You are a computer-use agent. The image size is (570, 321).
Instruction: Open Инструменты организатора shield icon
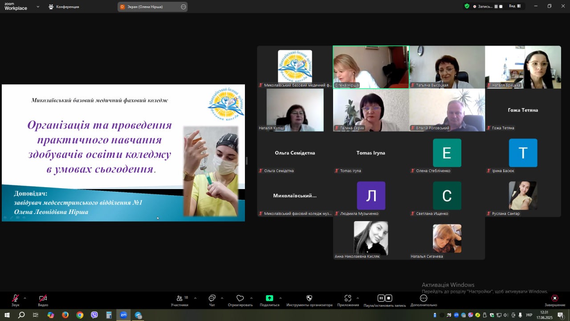pyautogui.click(x=309, y=298)
